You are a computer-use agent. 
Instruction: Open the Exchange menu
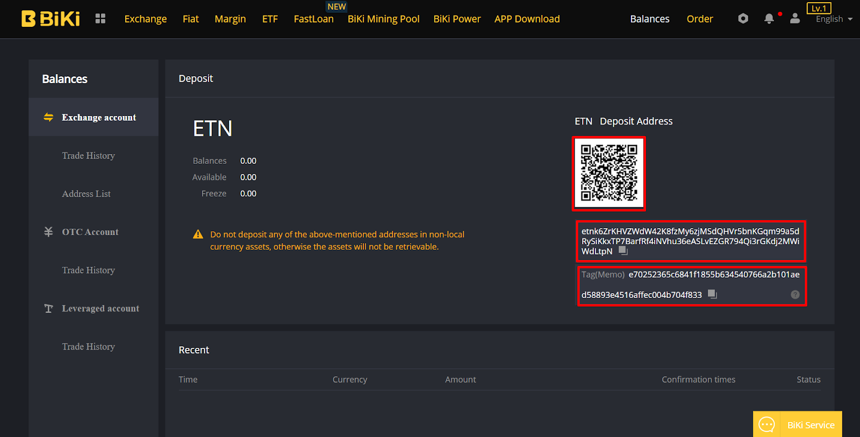[146, 19]
